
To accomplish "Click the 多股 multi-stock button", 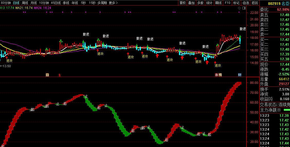I will coord(200,3).
